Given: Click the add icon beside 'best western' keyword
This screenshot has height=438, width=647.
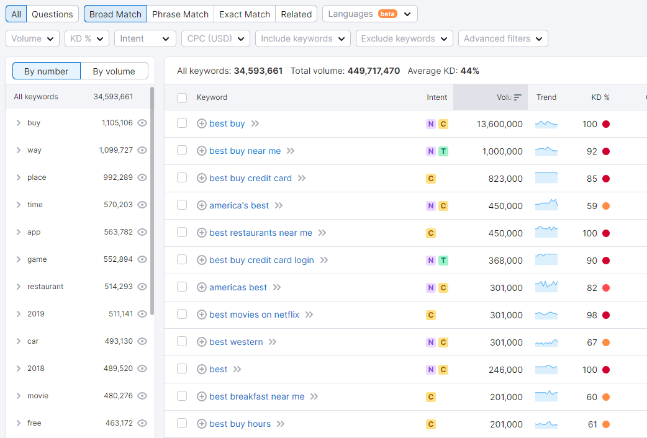Looking at the screenshot, I should tap(201, 342).
